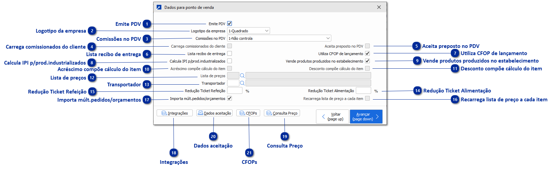This screenshot has height=171, width=553.
Task: Open the CFOPs button
Action: (249, 113)
